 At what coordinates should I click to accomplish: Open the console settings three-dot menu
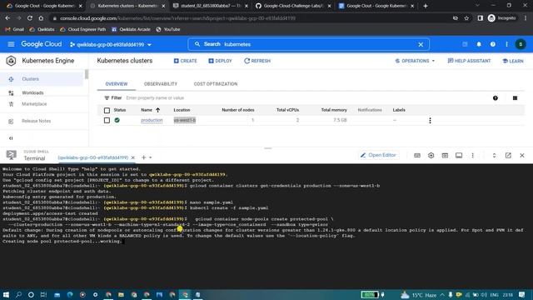point(506,44)
